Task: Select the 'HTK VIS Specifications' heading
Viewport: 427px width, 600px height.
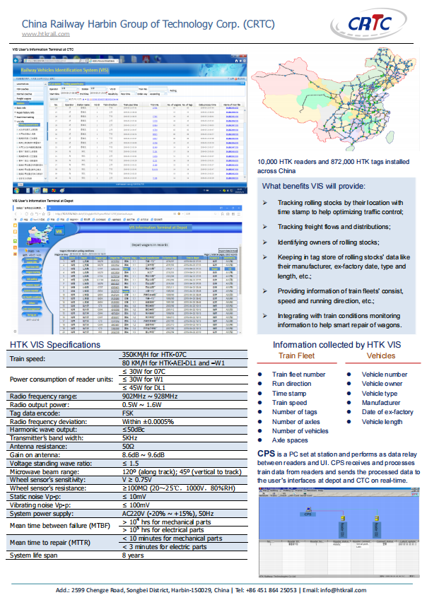Action: pos(55,344)
